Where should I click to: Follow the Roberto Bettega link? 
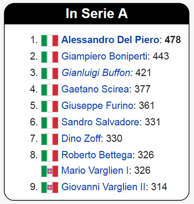pos(97,155)
